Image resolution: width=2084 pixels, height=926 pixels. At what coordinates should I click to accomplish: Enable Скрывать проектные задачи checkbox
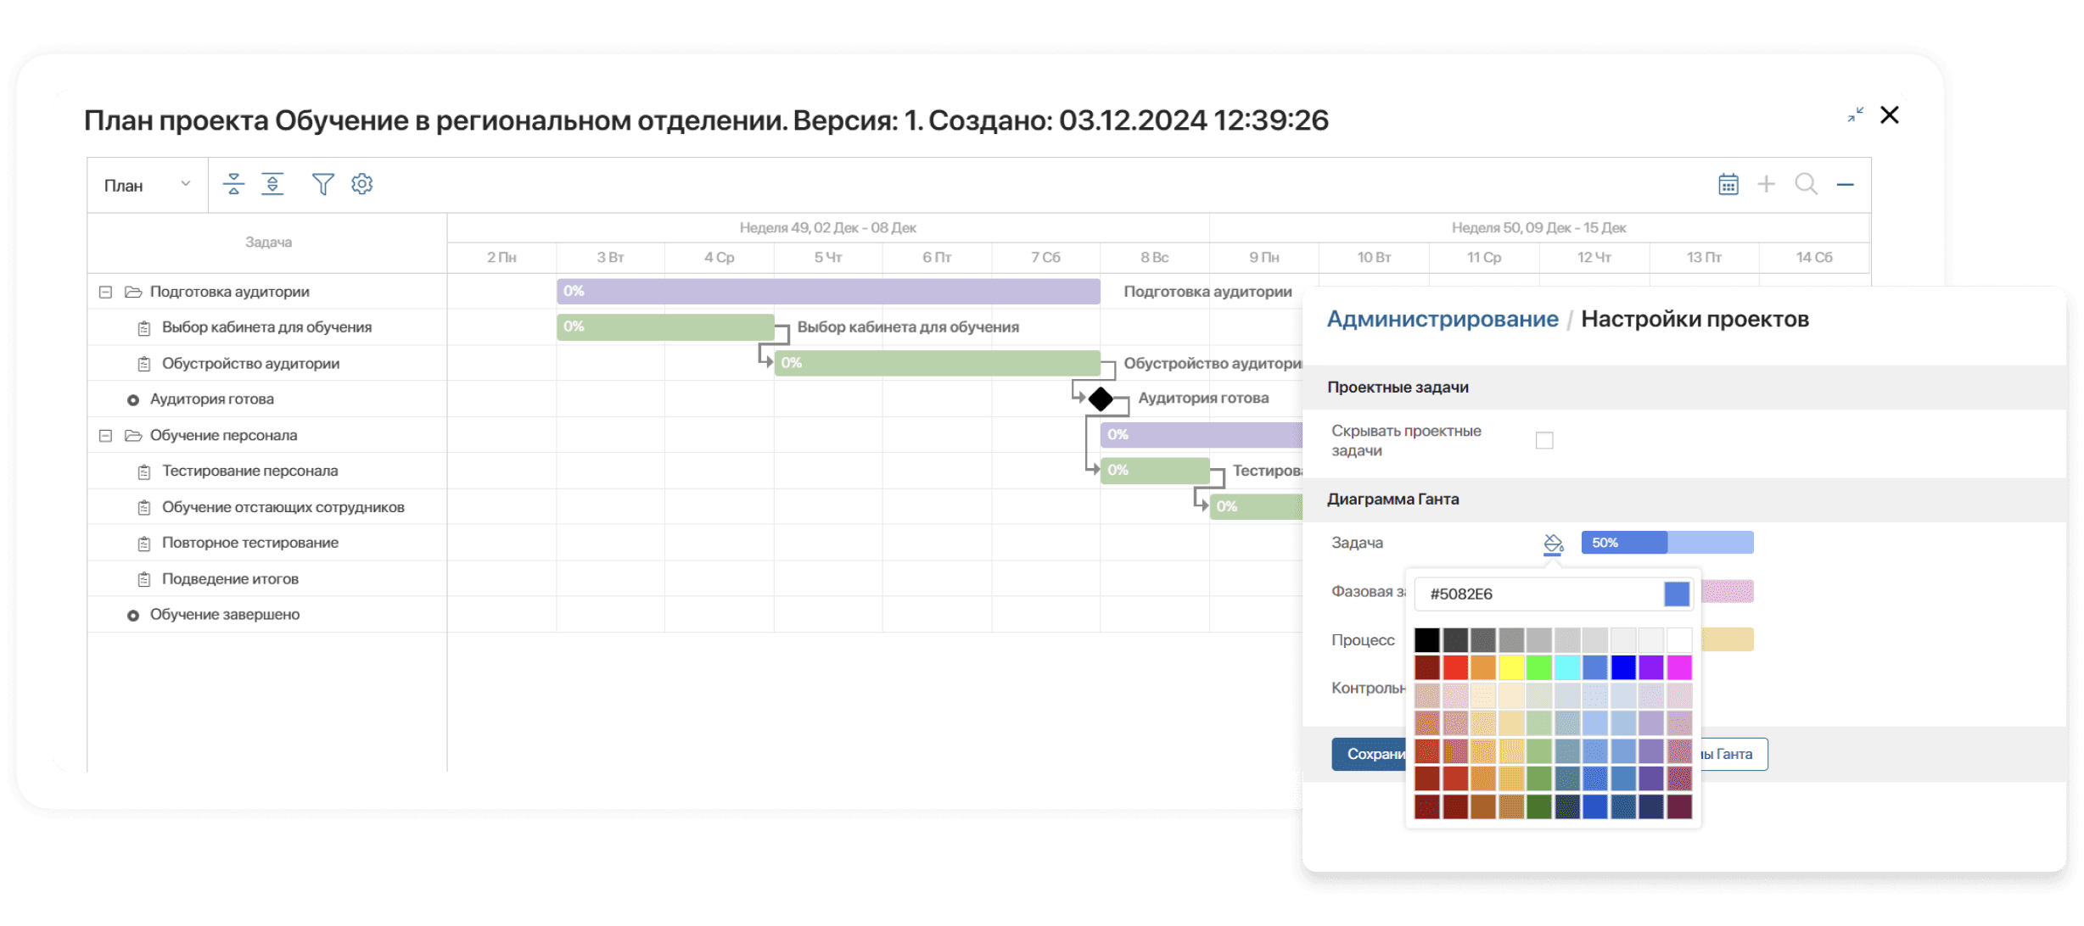pos(1544,440)
